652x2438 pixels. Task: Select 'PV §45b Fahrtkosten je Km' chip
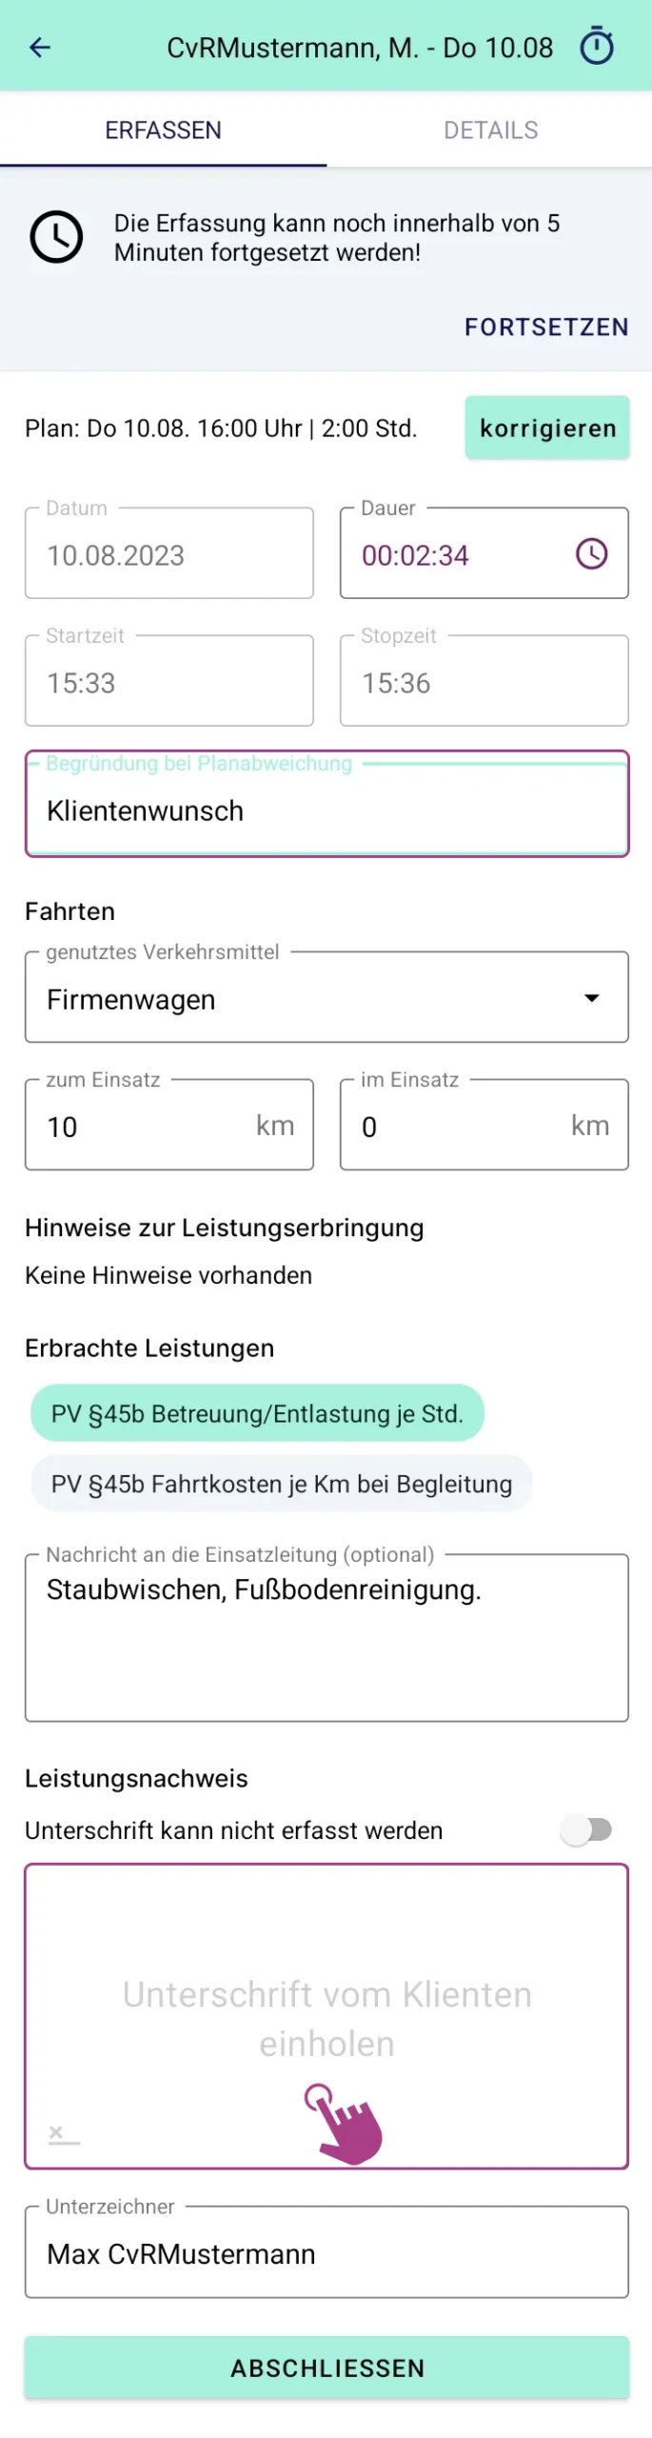point(281,1483)
